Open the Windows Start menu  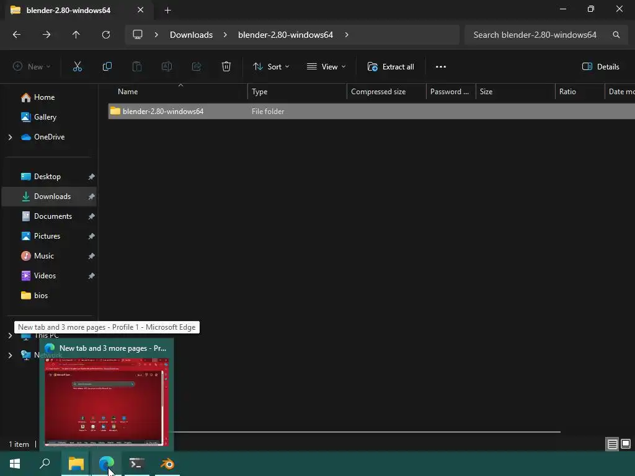click(x=15, y=464)
